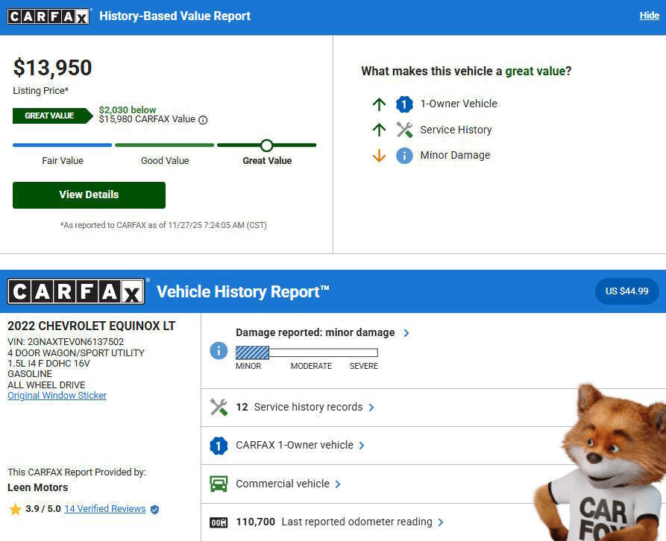The height and width of the screenshot is (541, 666).
Task: Click the Commercial vehicle van icon
Action: (x=219, y=483)
